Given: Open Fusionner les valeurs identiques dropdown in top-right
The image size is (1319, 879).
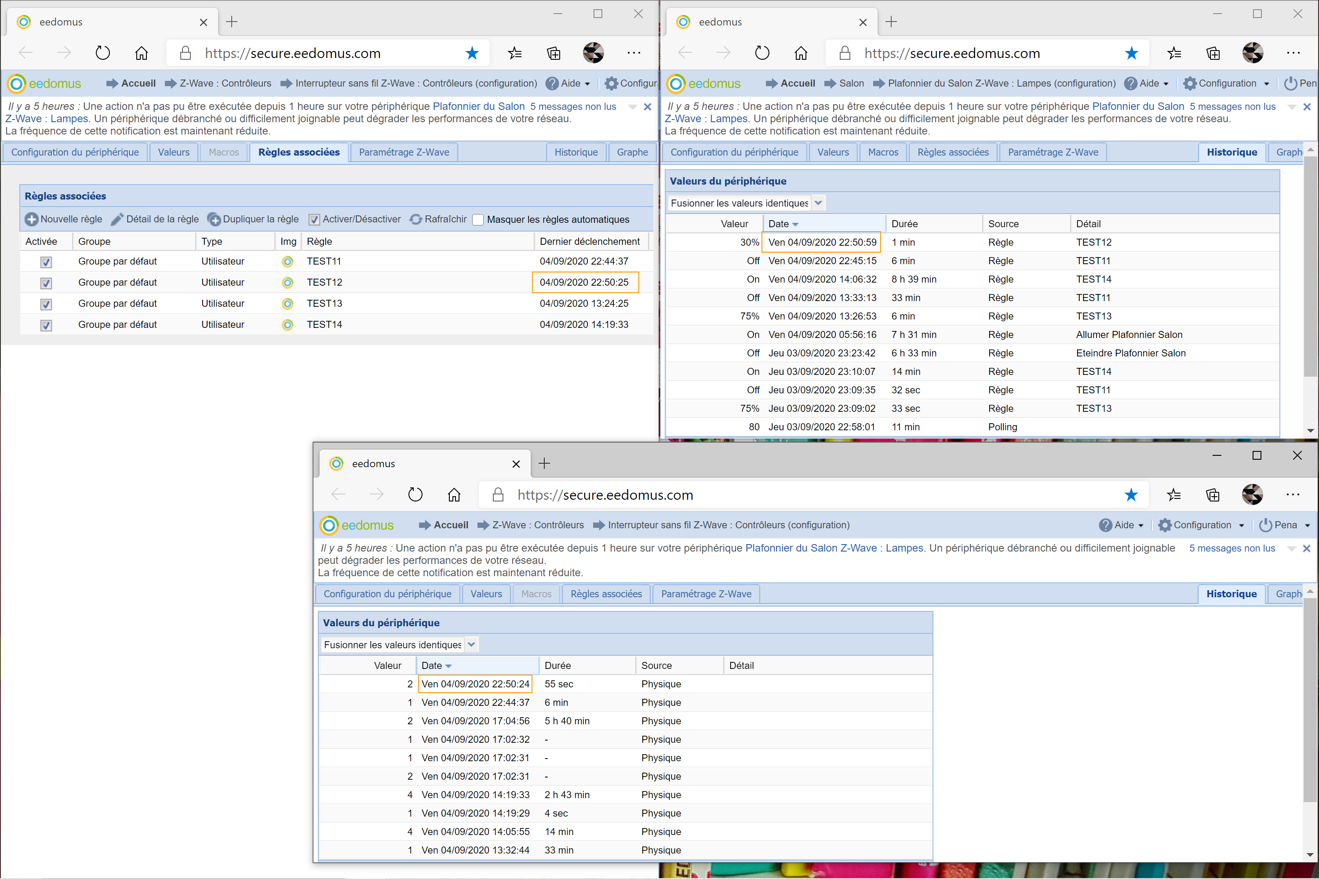Looking at the screenshot, I should (818, 203).
